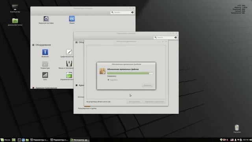The height and width of the screenshot is (142, 252).
Task: Click the panel clock
Action: click(246, 140)
